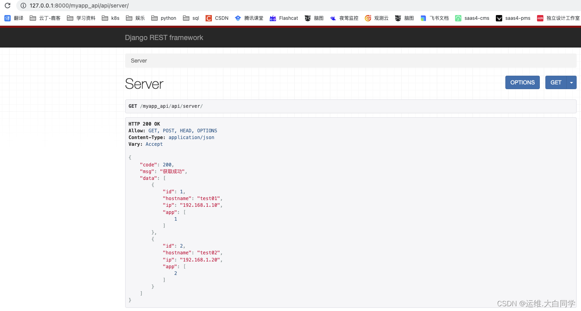Click the browser reload icon
This screenshot has width=581, height=311.
click(x=8, y=6)
